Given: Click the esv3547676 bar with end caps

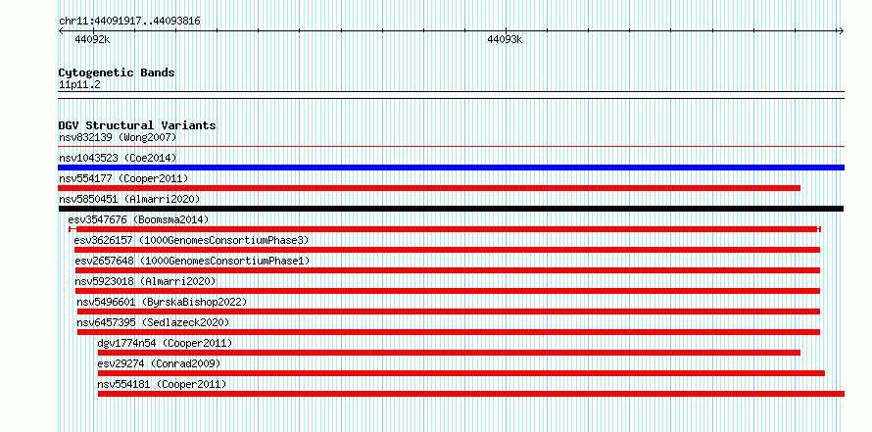Looking at the screenshot, I should [445, 229].
